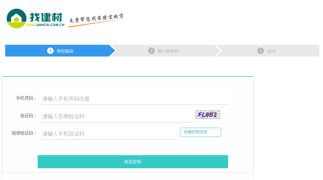Click the 免费获取短信 button
This screenshot has width=323, height=180.
(200, 132)
